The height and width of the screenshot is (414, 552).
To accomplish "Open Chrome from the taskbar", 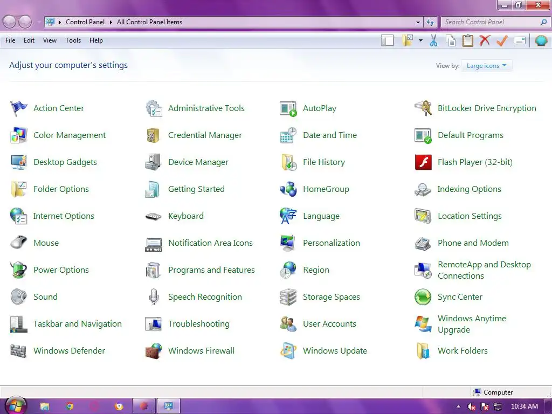I will [70, 406].
